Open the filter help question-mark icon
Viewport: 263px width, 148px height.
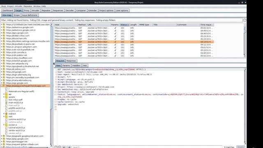(x=245, y=20)
